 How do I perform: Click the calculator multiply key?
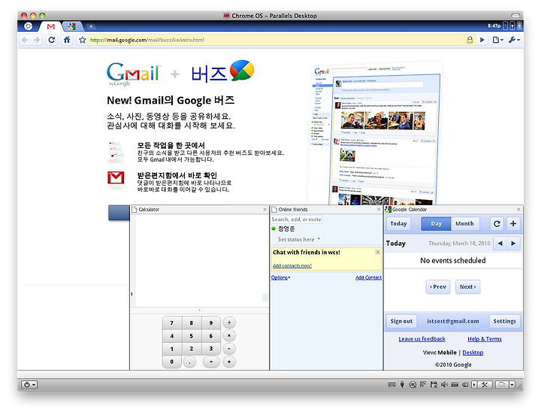[229, 335]
